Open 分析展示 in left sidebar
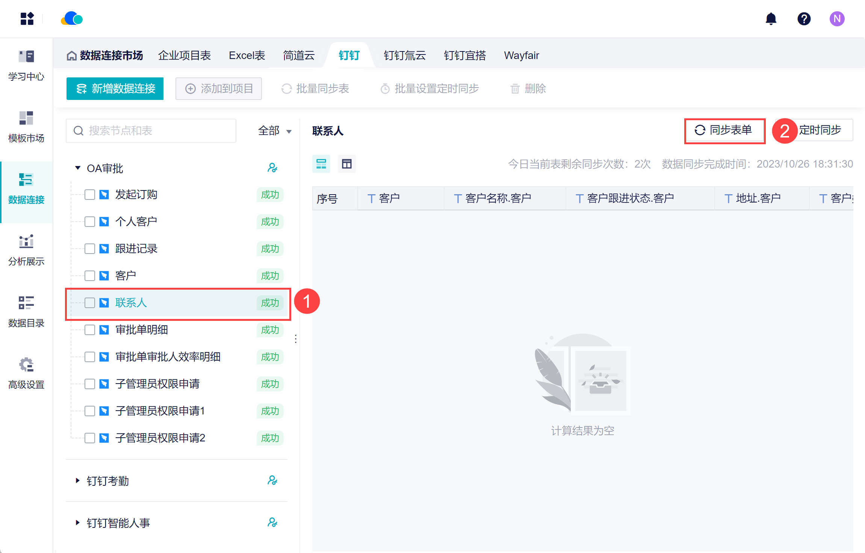This screenshot has height=553, width=865. click(x=26, y=250)
